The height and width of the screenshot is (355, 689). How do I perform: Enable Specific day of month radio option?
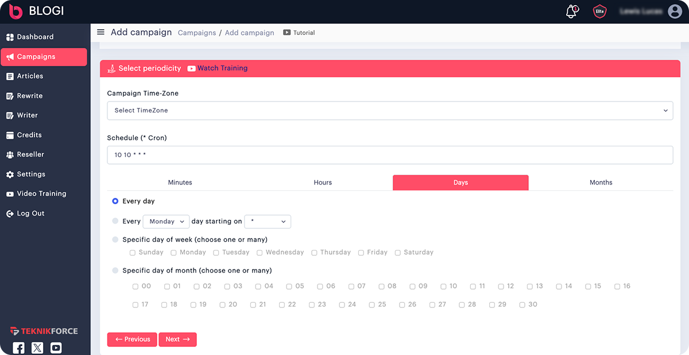tap(115, 270)
